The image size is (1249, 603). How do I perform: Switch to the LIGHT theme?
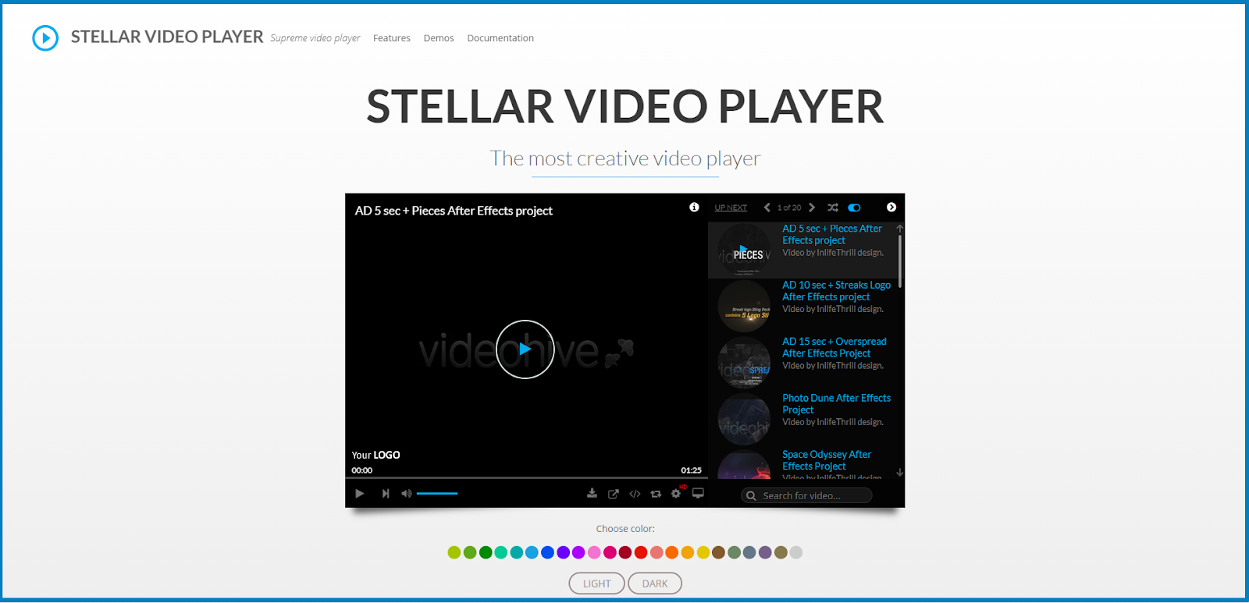coord(597,583)
